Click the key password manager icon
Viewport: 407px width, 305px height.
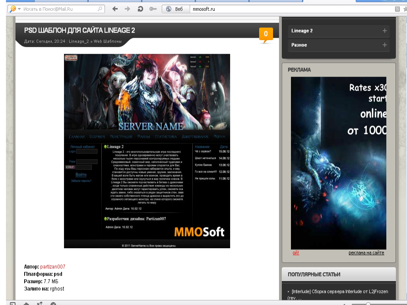tap(153, 9)
